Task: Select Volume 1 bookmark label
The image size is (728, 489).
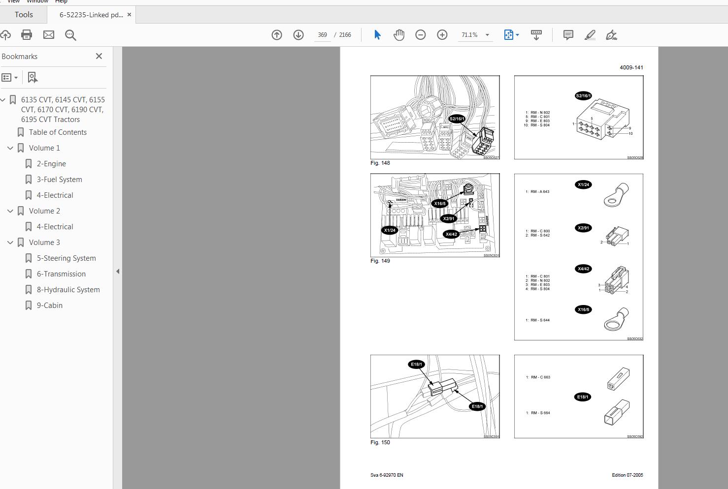Action: coord(44,148)
